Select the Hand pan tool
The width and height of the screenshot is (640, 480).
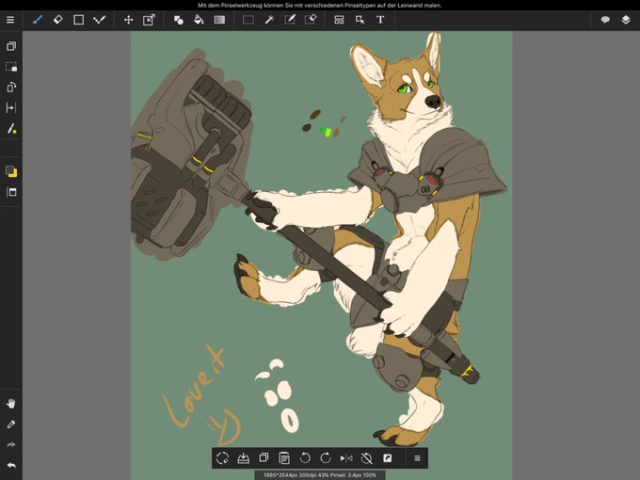pos(11,404)
